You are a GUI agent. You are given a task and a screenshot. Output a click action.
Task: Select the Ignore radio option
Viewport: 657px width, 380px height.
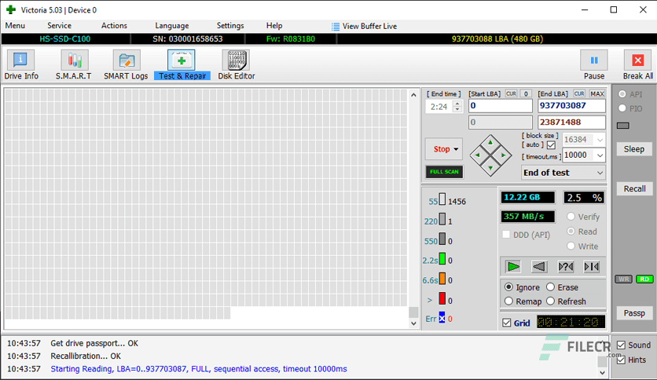click(x=508, y=287)
